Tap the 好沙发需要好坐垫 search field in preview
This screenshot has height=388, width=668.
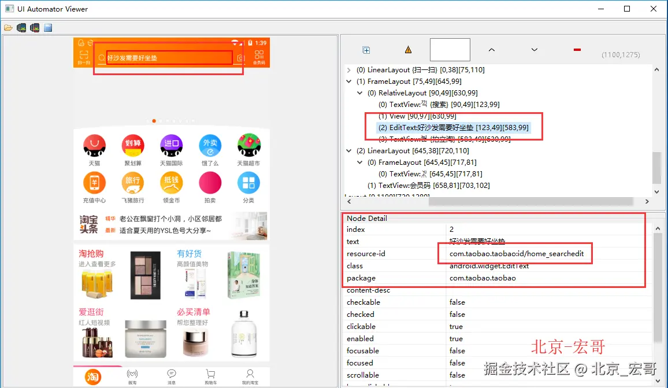pyautogui.click(x=169, y=58)
